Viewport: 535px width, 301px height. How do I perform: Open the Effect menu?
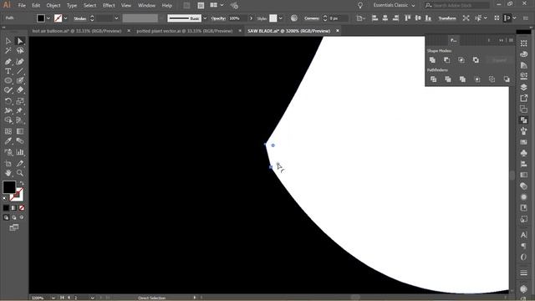tap(109, 6)
